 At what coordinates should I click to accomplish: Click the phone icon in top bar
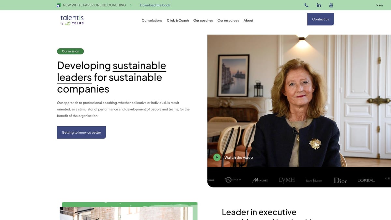point(306,5)
